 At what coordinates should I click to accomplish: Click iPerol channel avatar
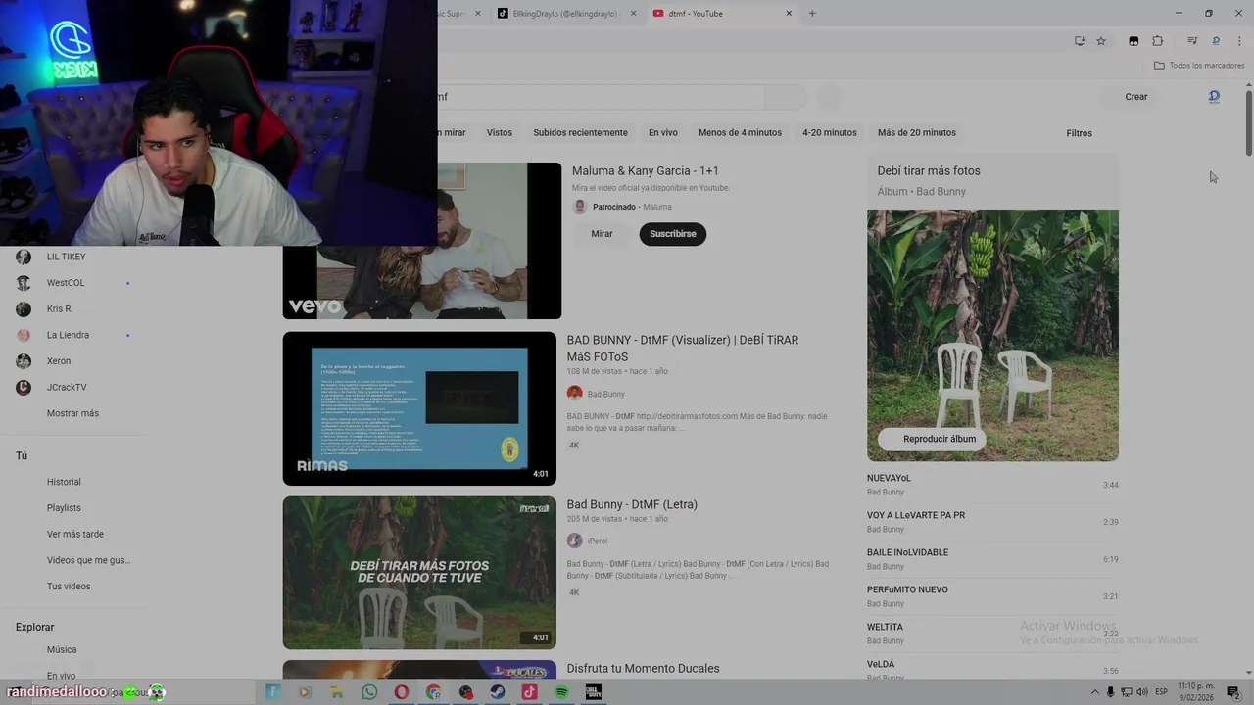pyautogui.click(x=574, y=540)
